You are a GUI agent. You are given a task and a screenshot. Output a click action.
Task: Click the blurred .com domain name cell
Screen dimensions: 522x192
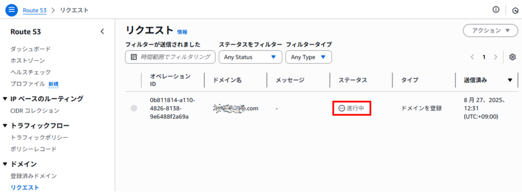point(236,108)
